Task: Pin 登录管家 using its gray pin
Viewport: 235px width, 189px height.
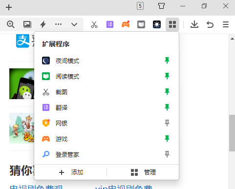Action: 167,154
